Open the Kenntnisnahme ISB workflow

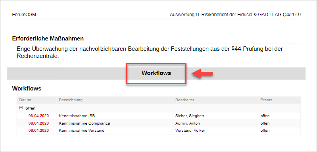pyautogui.click(x=77, y=116)
